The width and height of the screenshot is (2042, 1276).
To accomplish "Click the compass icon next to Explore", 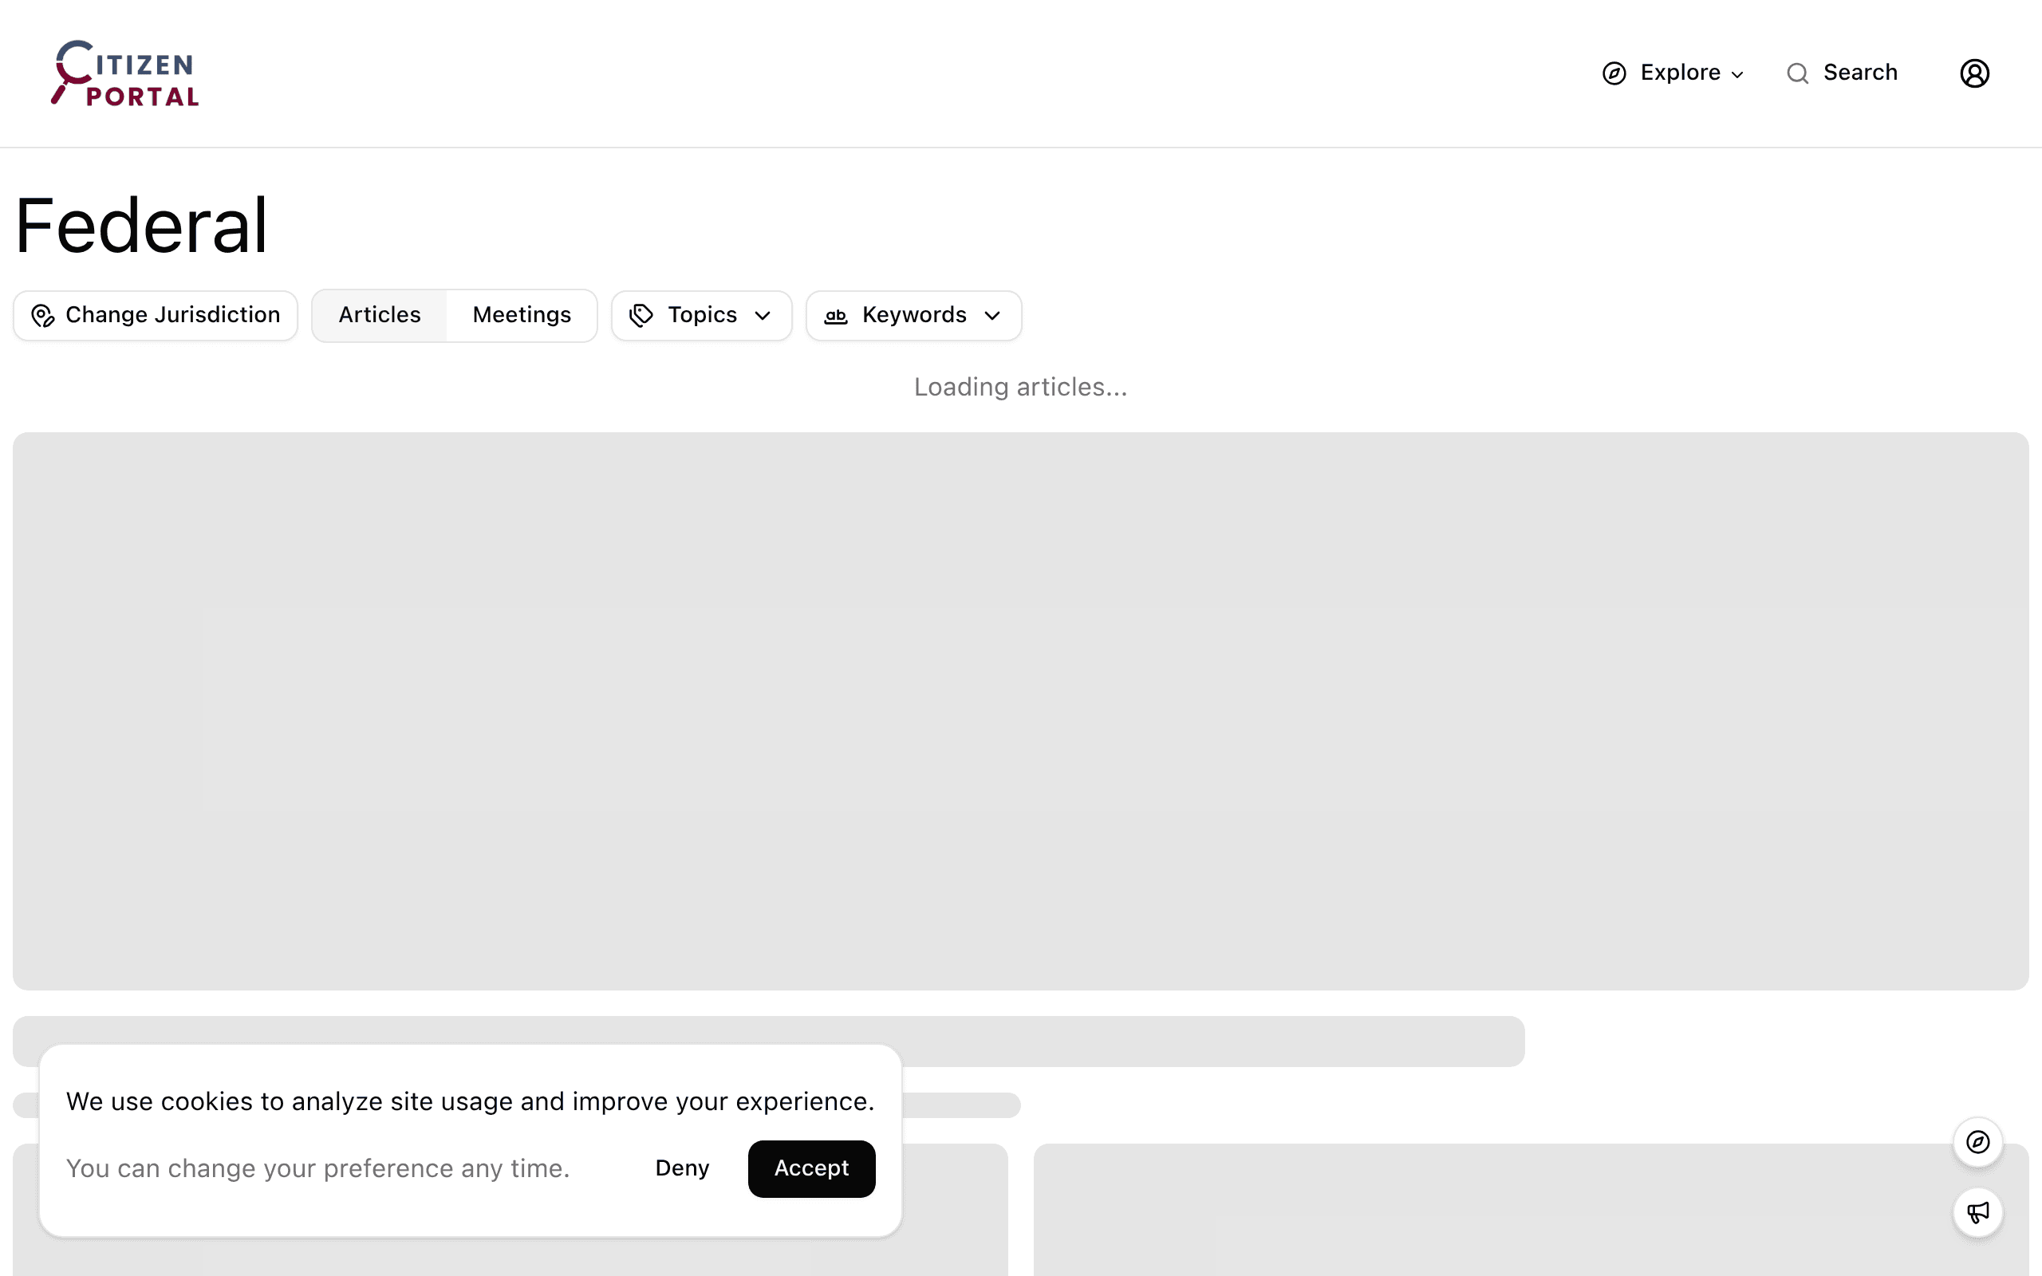I will coord(1614,73).
